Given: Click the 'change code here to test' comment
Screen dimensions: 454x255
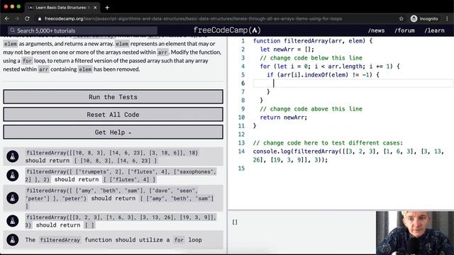Looking at the screenshot, I should (x=328, y=143).
